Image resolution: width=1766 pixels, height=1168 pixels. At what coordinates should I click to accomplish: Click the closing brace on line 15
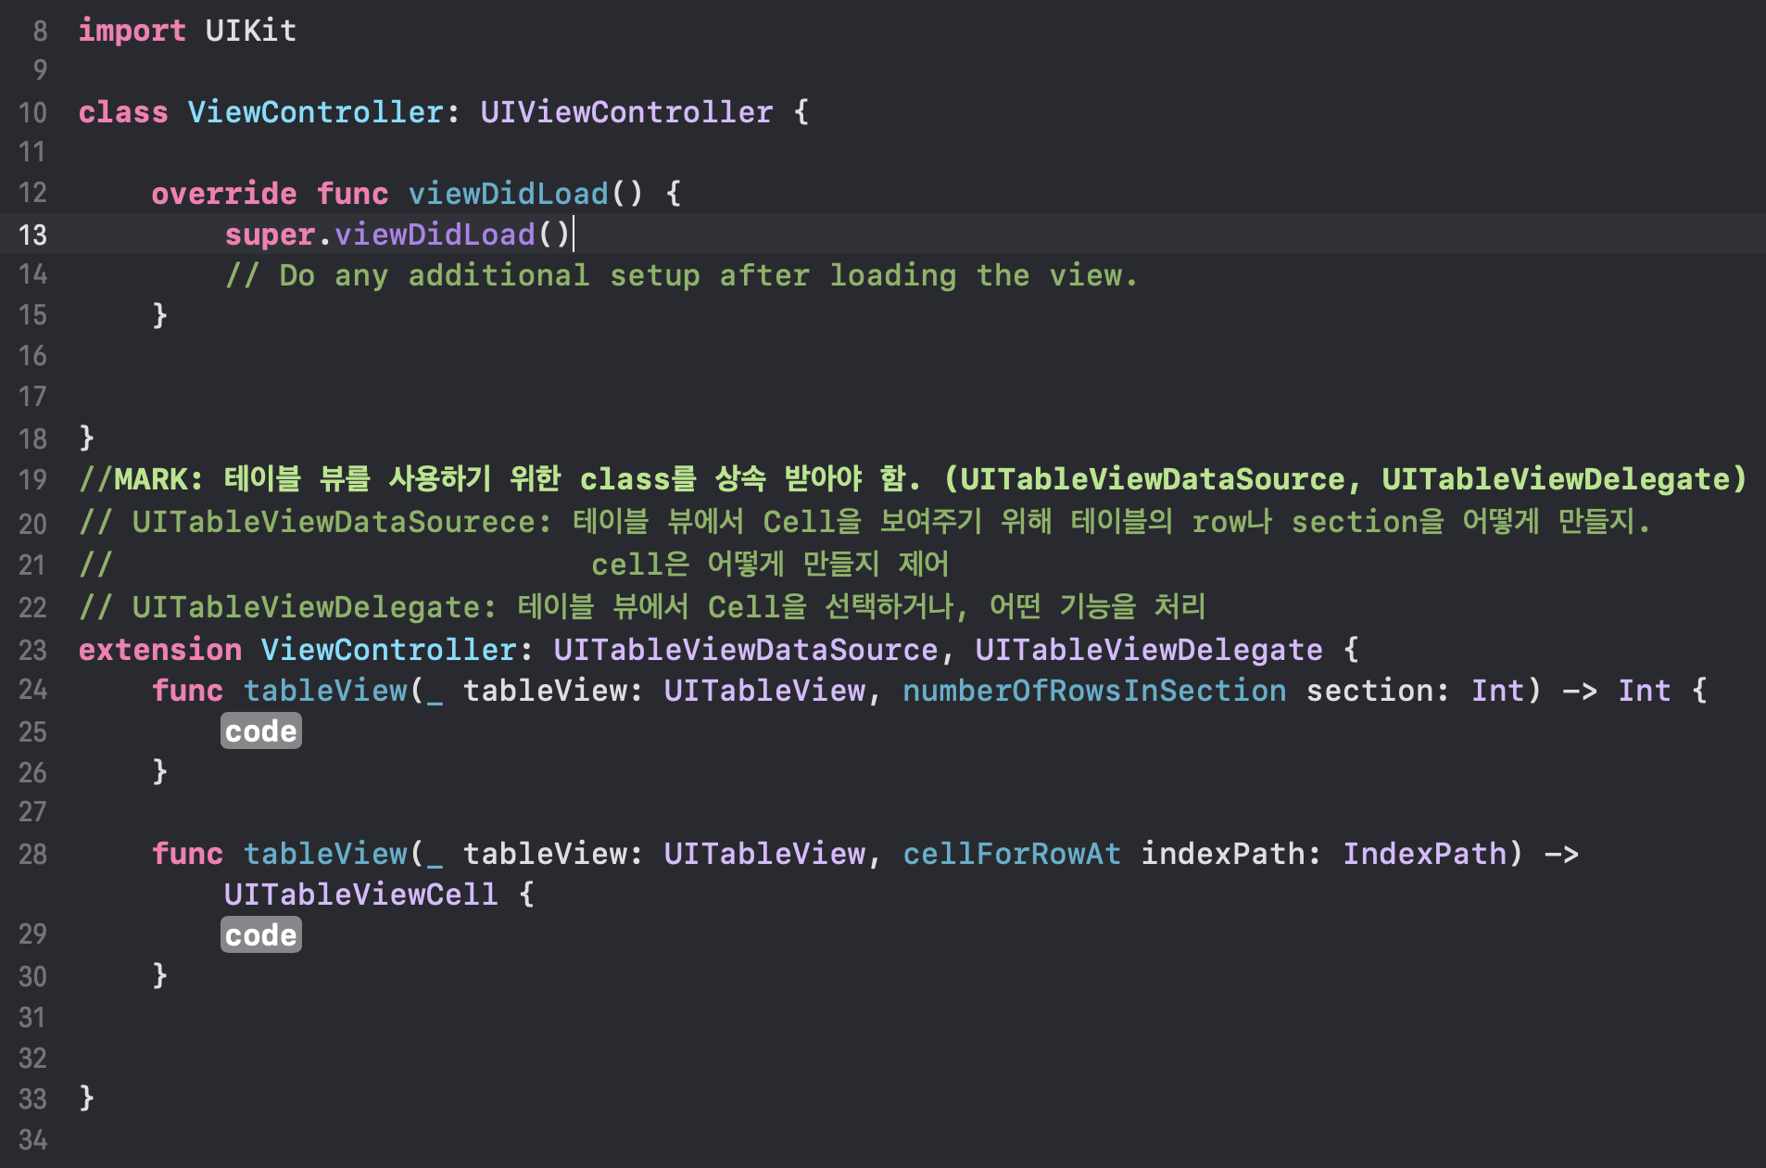(160, 314)
